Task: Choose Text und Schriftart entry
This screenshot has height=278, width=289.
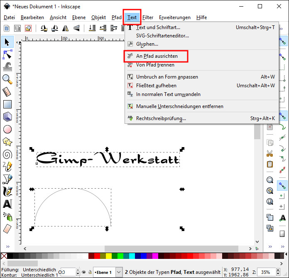Action: tap(158, 27)
